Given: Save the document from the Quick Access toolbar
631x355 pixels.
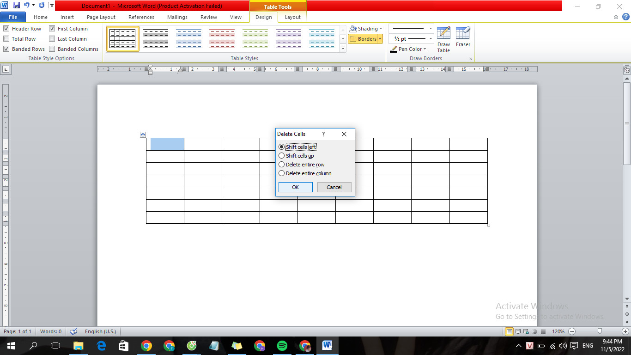Looking at the screenshot, I should (17, 6).
